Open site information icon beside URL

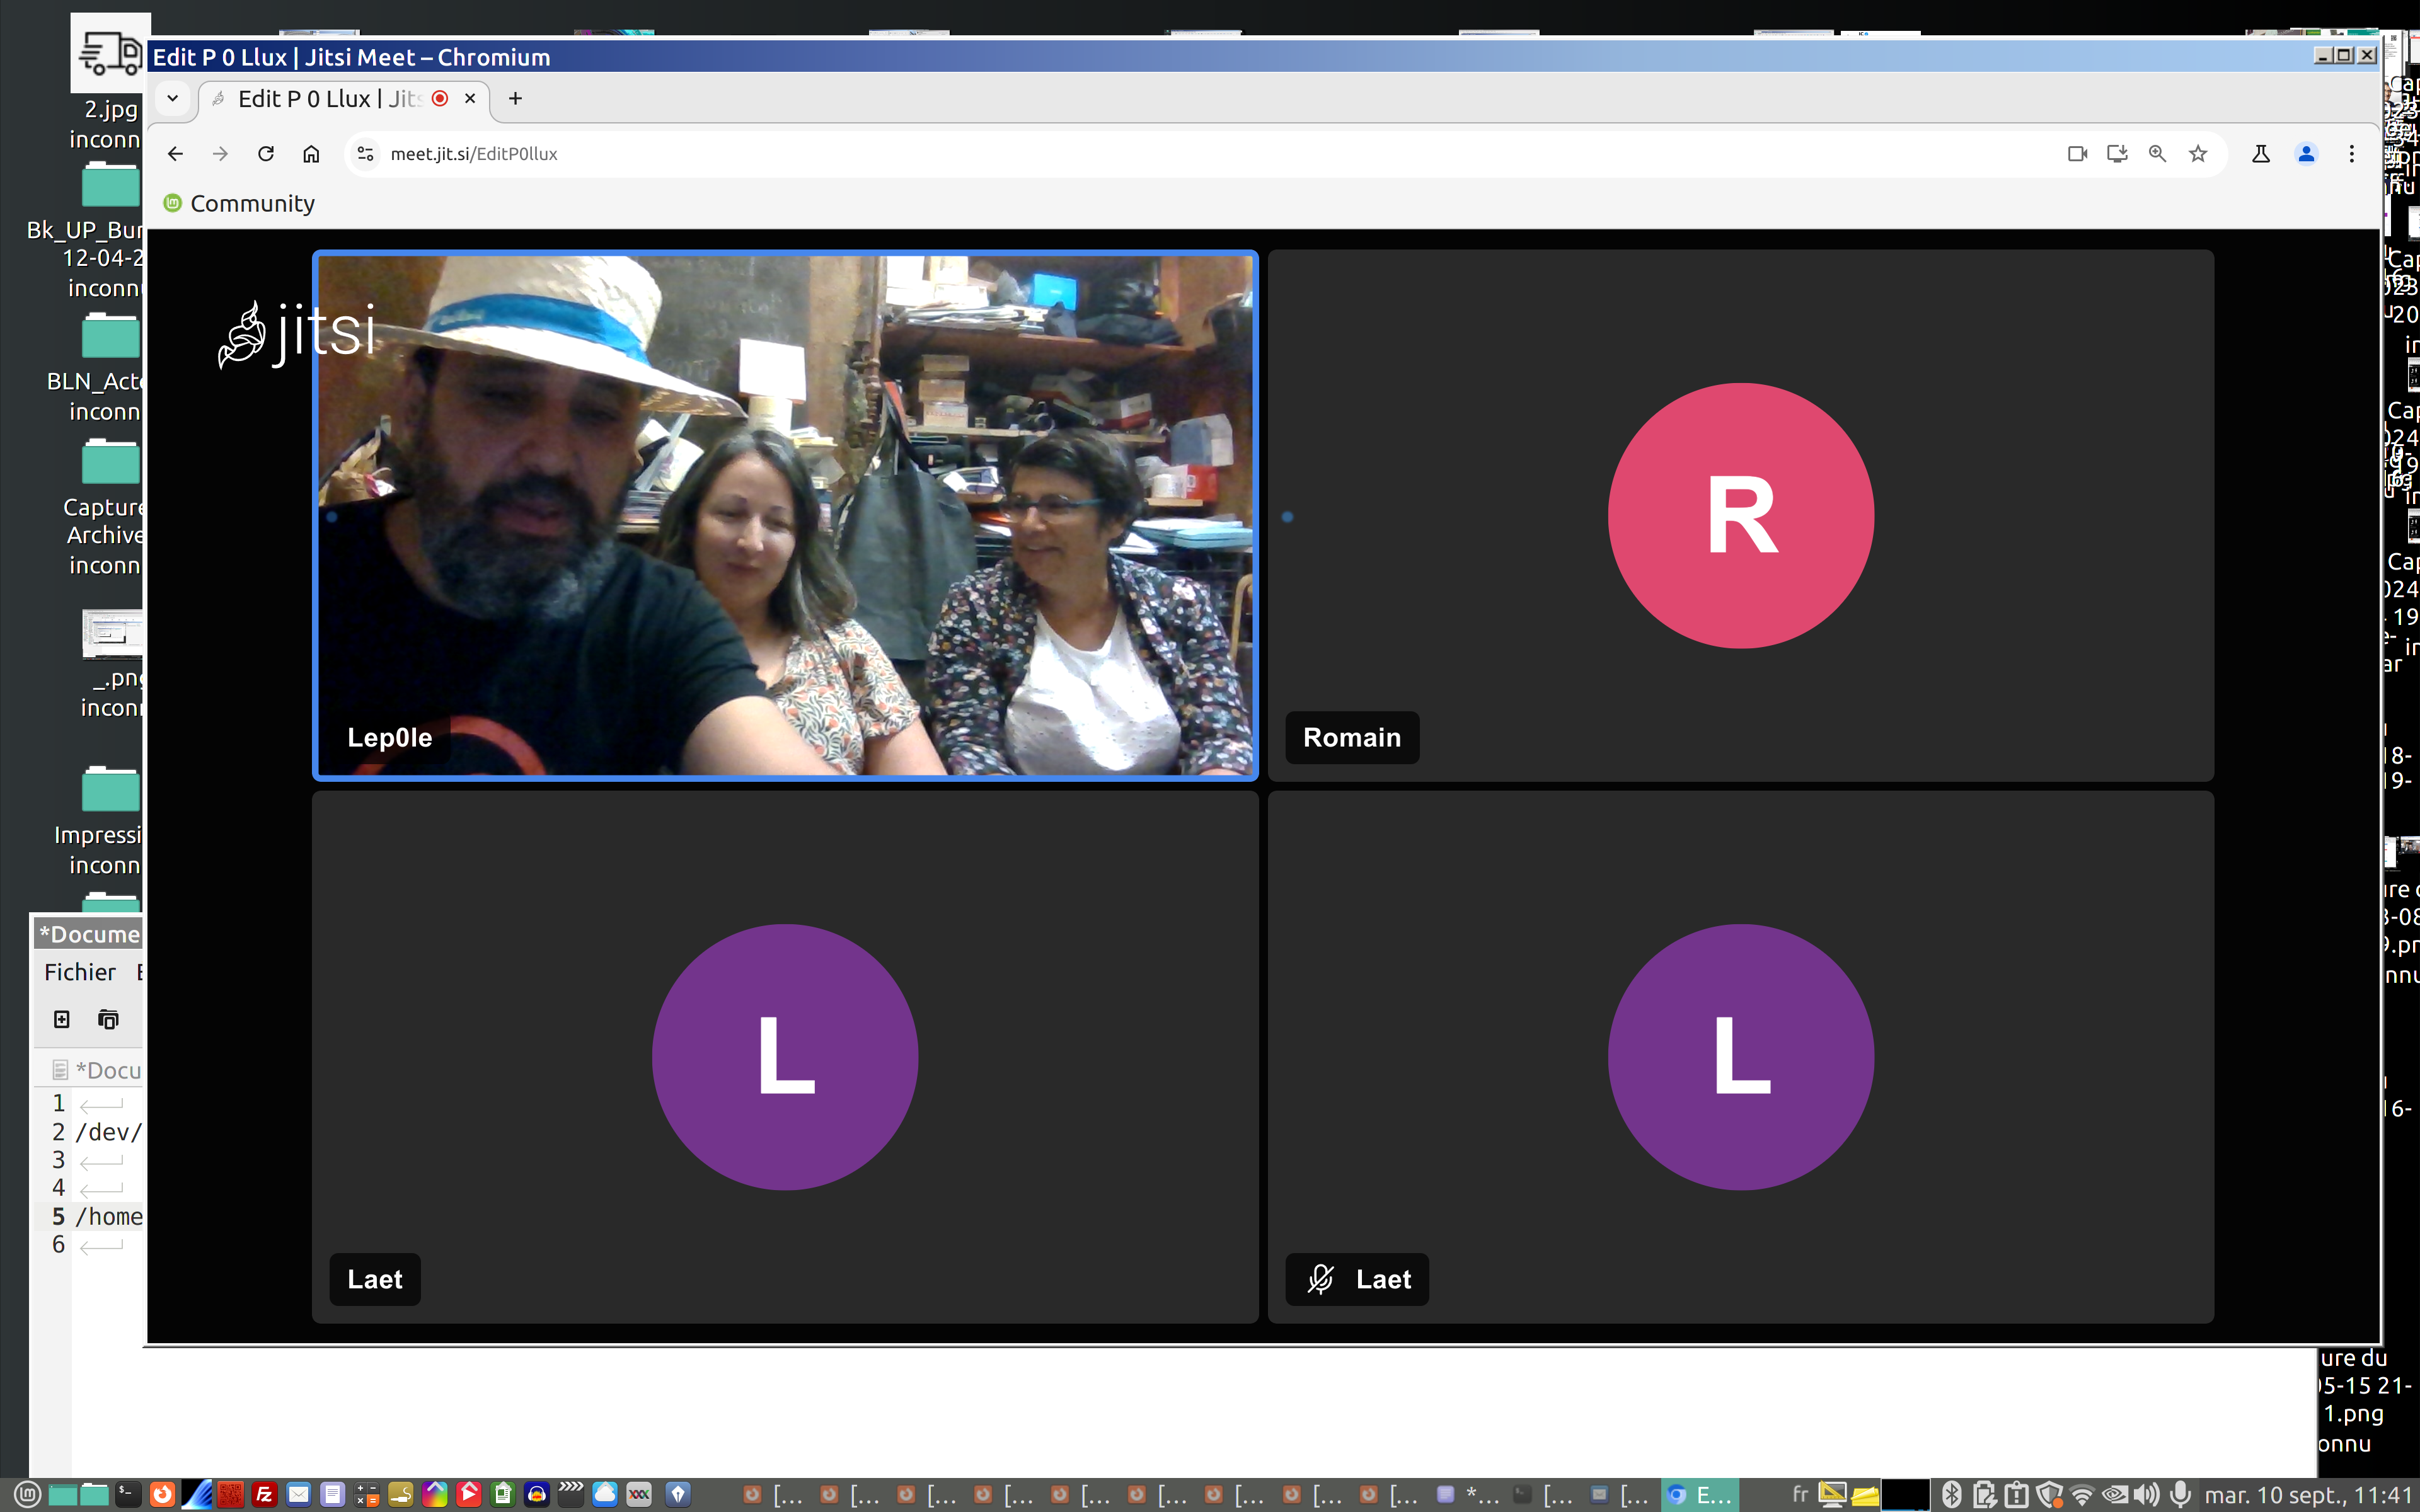366,154
